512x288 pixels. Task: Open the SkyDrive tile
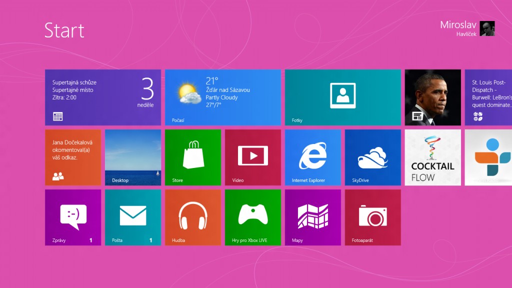pyautogui.click(x=373, y=157)
